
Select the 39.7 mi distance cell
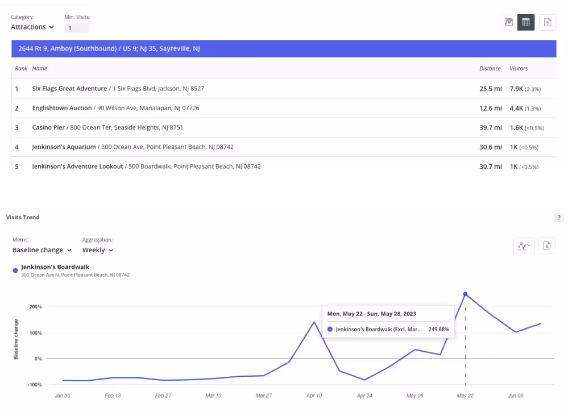click(491, 128)
